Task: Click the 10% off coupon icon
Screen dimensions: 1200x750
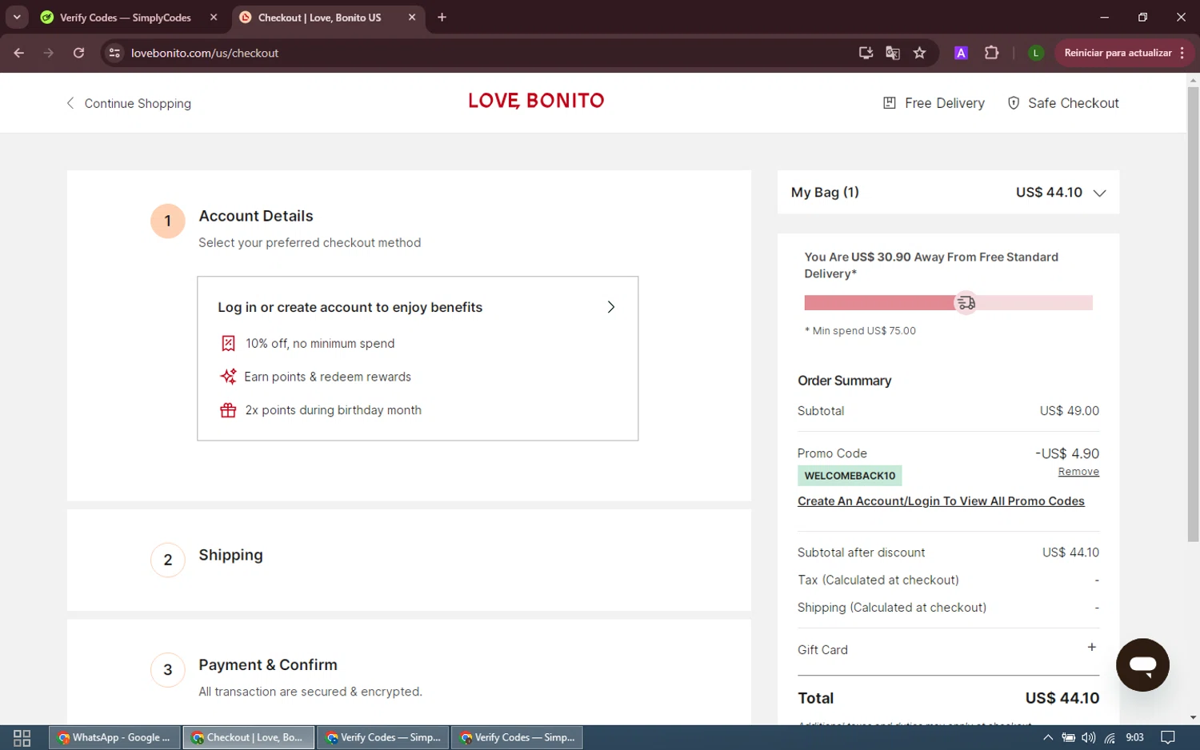Action: [x=228, y=343]
